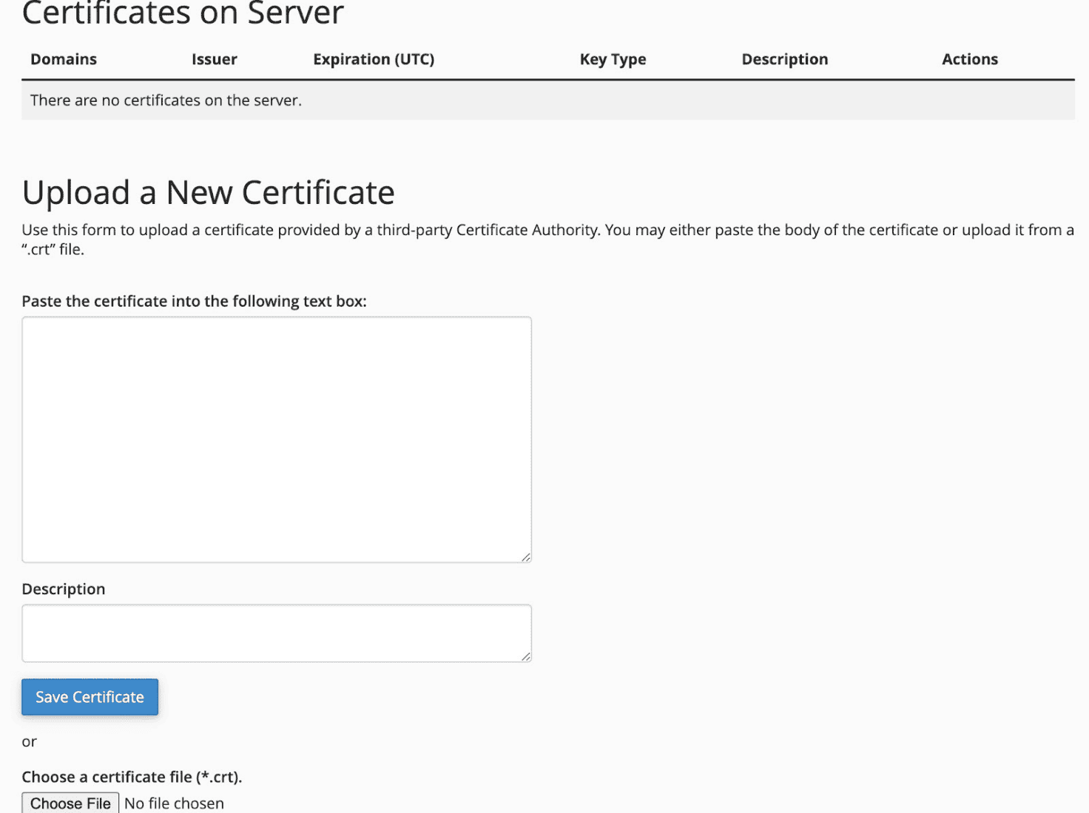Click the "or" text below Save Certificate

click(x=29, y=741)
